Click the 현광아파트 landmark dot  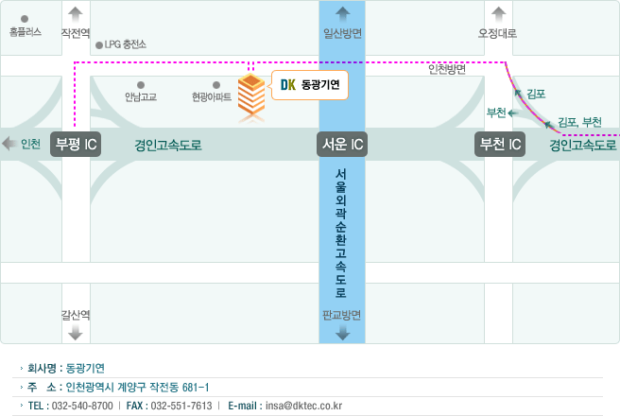point(216,85)
